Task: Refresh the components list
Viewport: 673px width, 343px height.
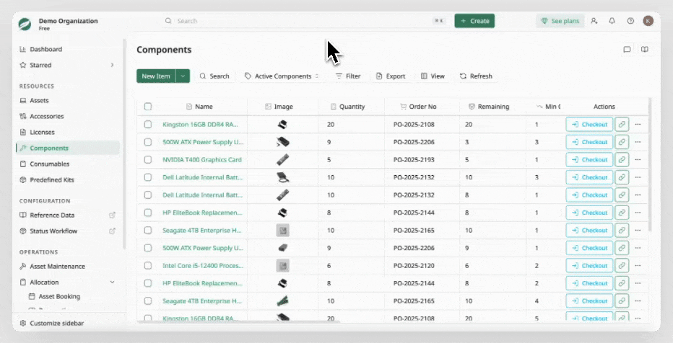Action: 476,76
